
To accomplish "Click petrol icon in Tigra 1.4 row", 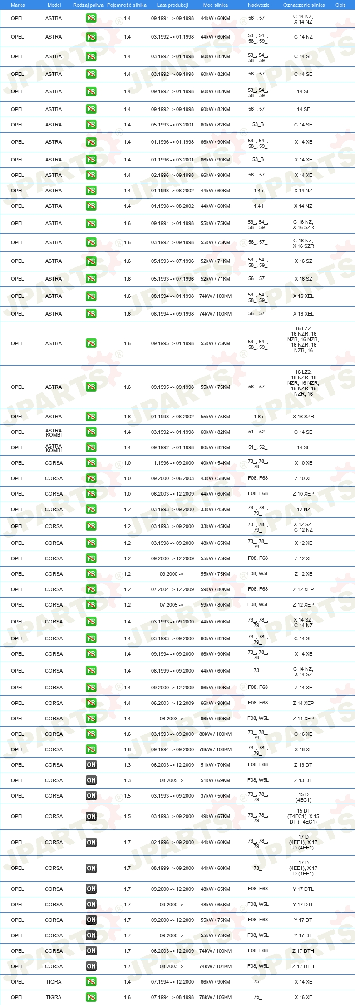I will coord(91,982).
